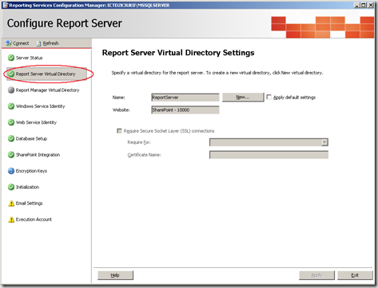Click the 'Specify a virtual directory' instruction text
This screenshot has width=378, height=288.
point(217,73)
